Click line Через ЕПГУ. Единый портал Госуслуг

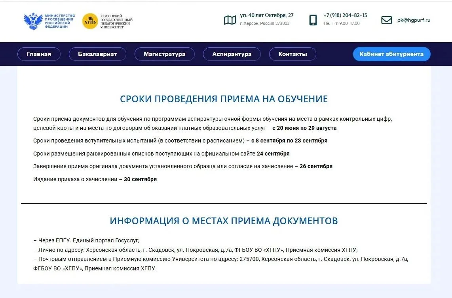tap(86, 240)
